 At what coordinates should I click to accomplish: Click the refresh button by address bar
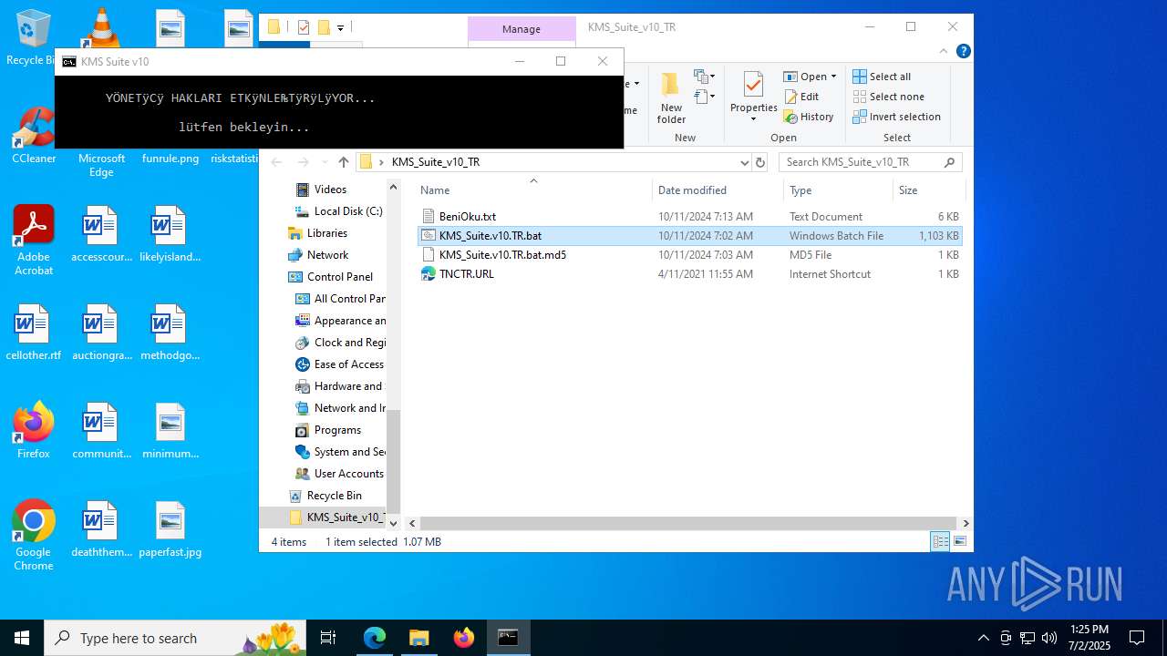click(760, 162)
